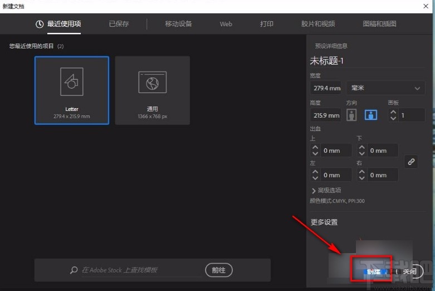Viewport: 435px width, 291px height.
Task: Increase right bleed (右) value
Action: (x=361, y=172)
